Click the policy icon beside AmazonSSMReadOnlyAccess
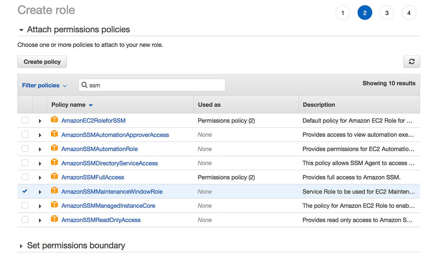This screenshot has width=437, height=258. coord(54,219)
